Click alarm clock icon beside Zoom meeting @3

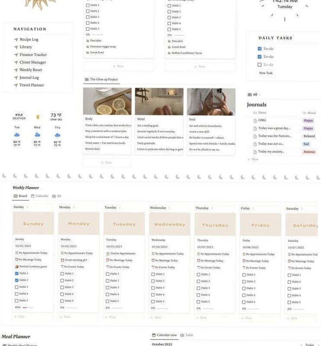(x=62, y=260)
